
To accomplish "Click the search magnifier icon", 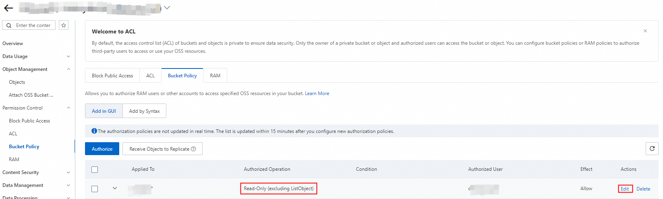I will click(9, 25).
